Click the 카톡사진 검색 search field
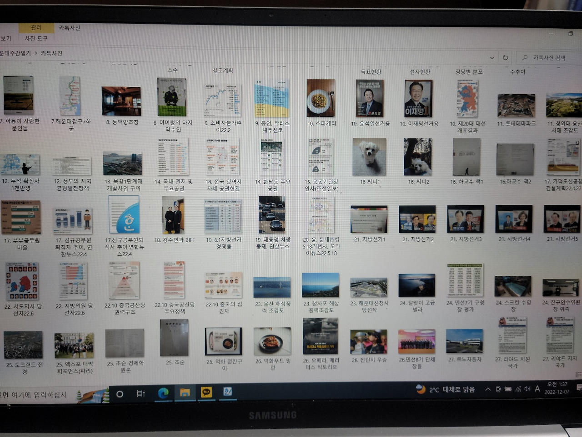 pyautogui.click(x=549, y=58)
